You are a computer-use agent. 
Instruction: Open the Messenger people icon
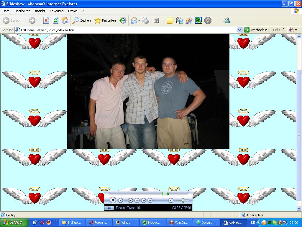[227, 20]
